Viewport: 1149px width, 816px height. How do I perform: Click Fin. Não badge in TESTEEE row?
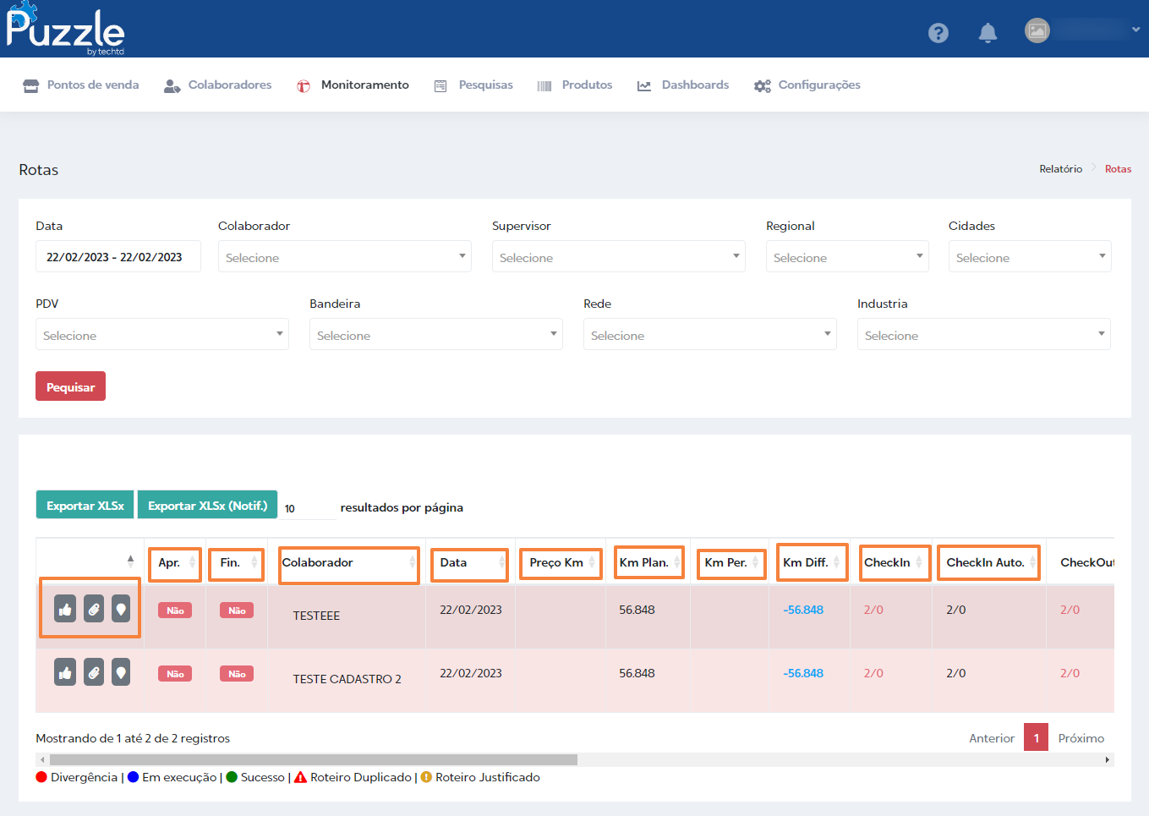(237, 611)
